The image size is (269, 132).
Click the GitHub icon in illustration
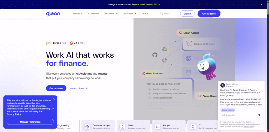(x=155, y=55)
